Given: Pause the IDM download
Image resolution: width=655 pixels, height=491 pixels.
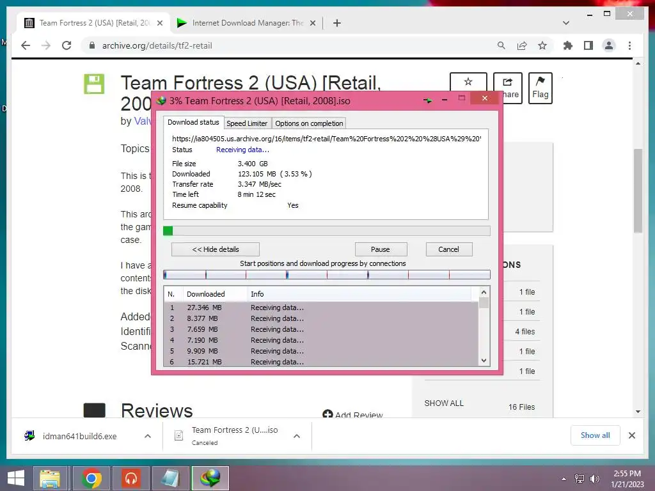Looking at the screenshot, I should coord(381,249).
